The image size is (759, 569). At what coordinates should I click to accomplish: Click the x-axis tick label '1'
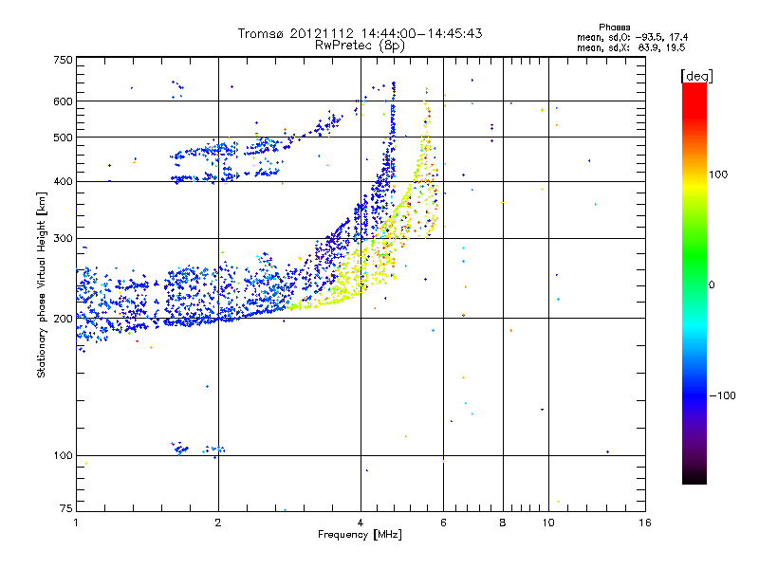[76, 523]
